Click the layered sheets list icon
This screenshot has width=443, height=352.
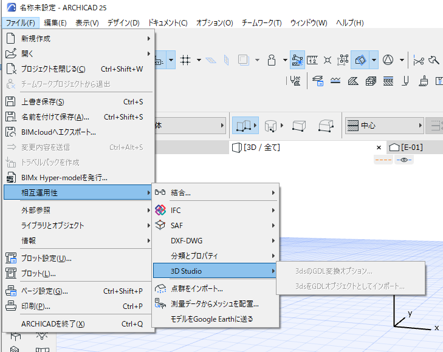318,81
